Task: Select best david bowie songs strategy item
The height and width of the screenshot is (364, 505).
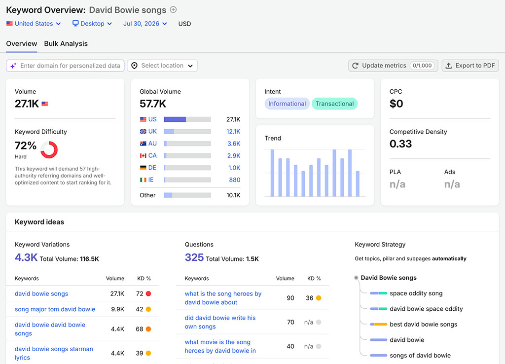Action: pyautogui.click(x=423, y=325)
